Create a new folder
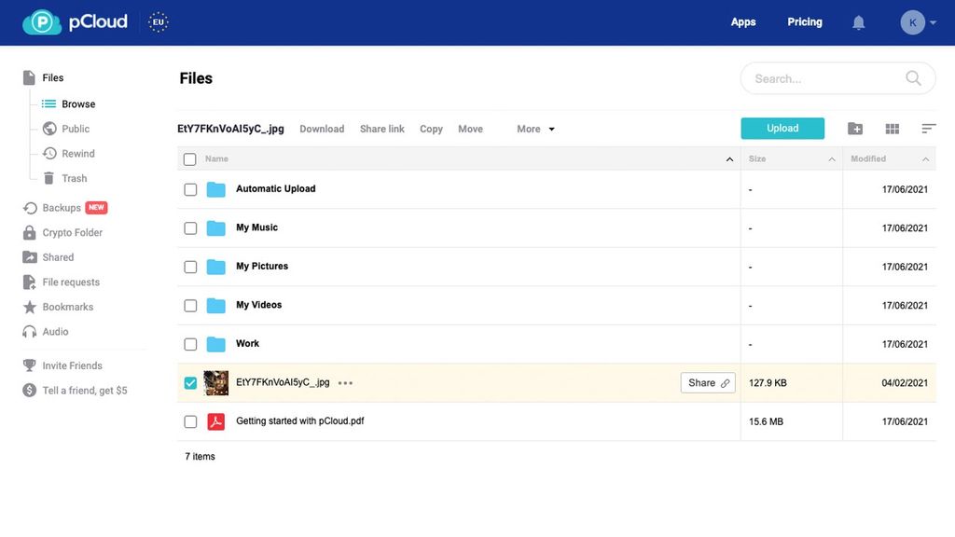 (855, 128)
